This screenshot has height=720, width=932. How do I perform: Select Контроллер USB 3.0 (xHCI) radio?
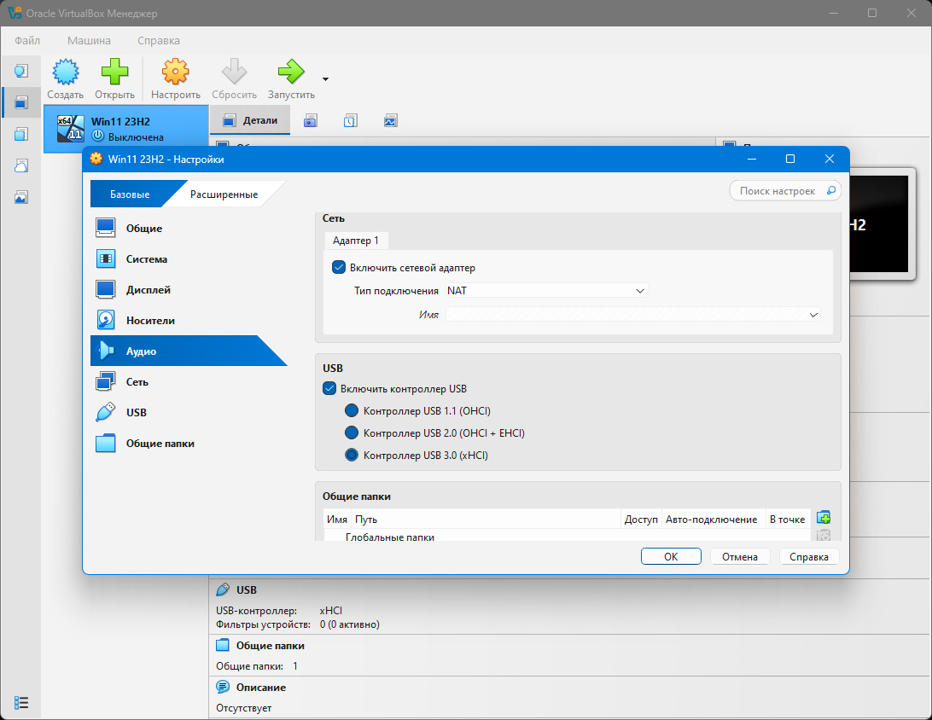(x=352, y=455)
